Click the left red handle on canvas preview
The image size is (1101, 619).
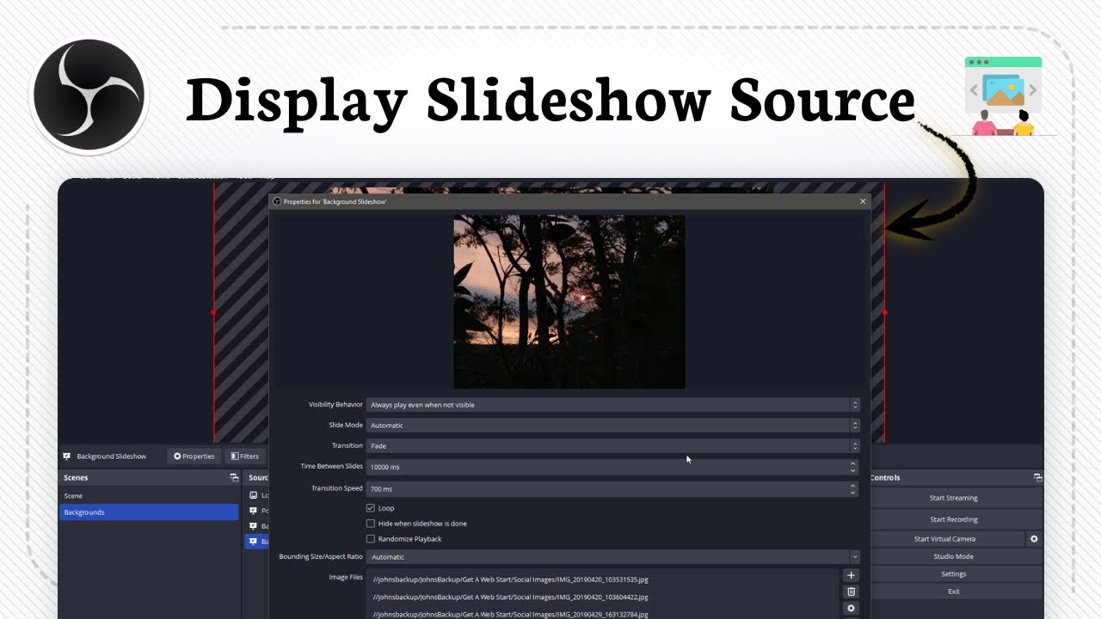pyautogui.click(x=214, y=312)
